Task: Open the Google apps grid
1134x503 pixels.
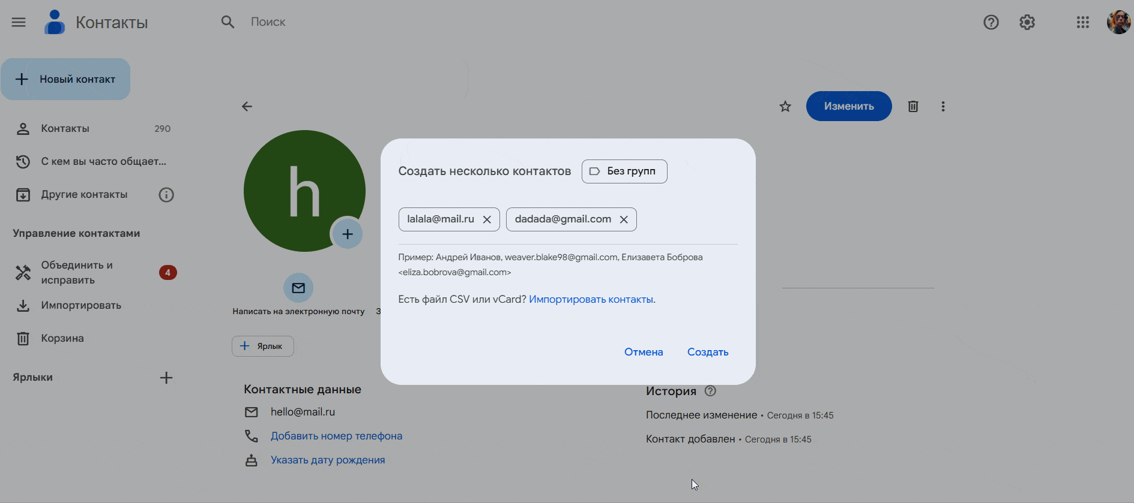Action: coord(1083,22)
